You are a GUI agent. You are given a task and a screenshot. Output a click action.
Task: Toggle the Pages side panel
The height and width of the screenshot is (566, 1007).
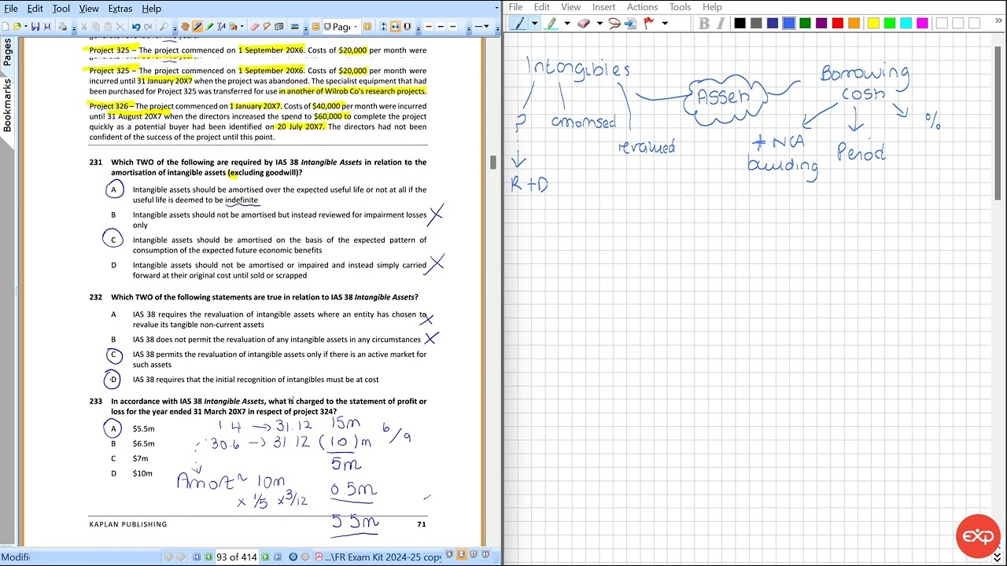[7, 52]
